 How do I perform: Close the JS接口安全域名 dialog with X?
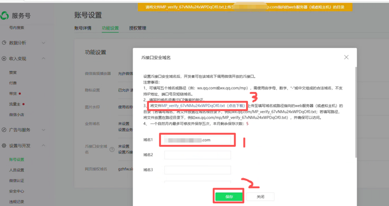(x=346, y=57)
